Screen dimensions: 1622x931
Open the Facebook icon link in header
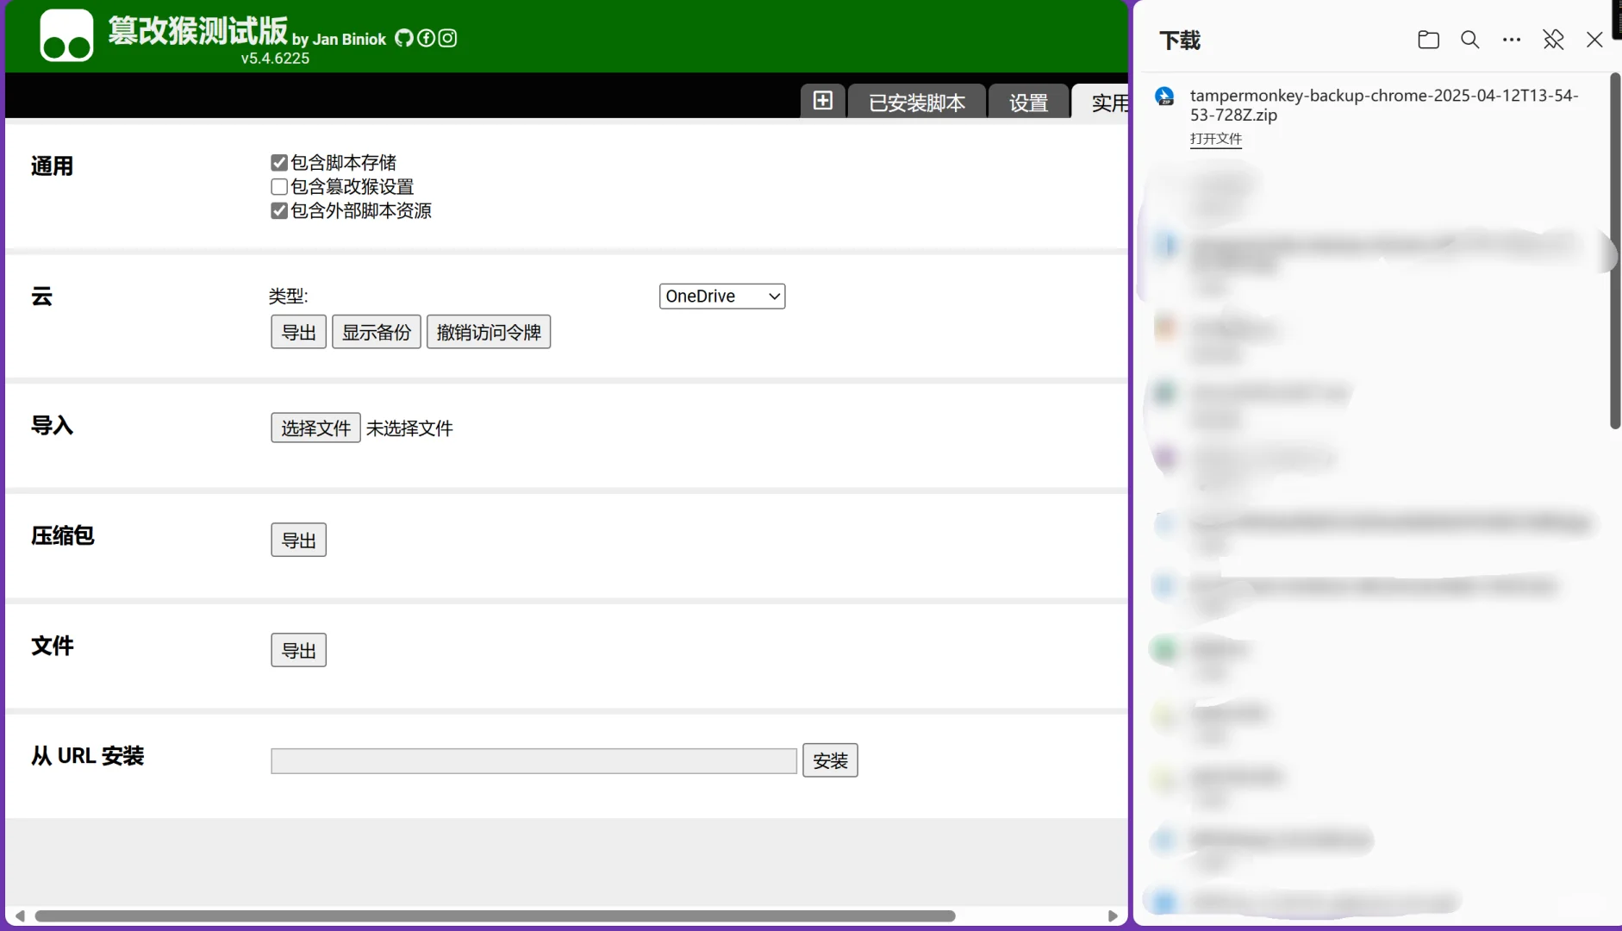[x=426, y=38]
